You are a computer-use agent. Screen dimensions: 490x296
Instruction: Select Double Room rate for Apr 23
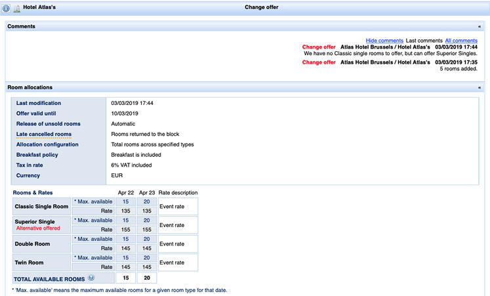coord(147,249)
